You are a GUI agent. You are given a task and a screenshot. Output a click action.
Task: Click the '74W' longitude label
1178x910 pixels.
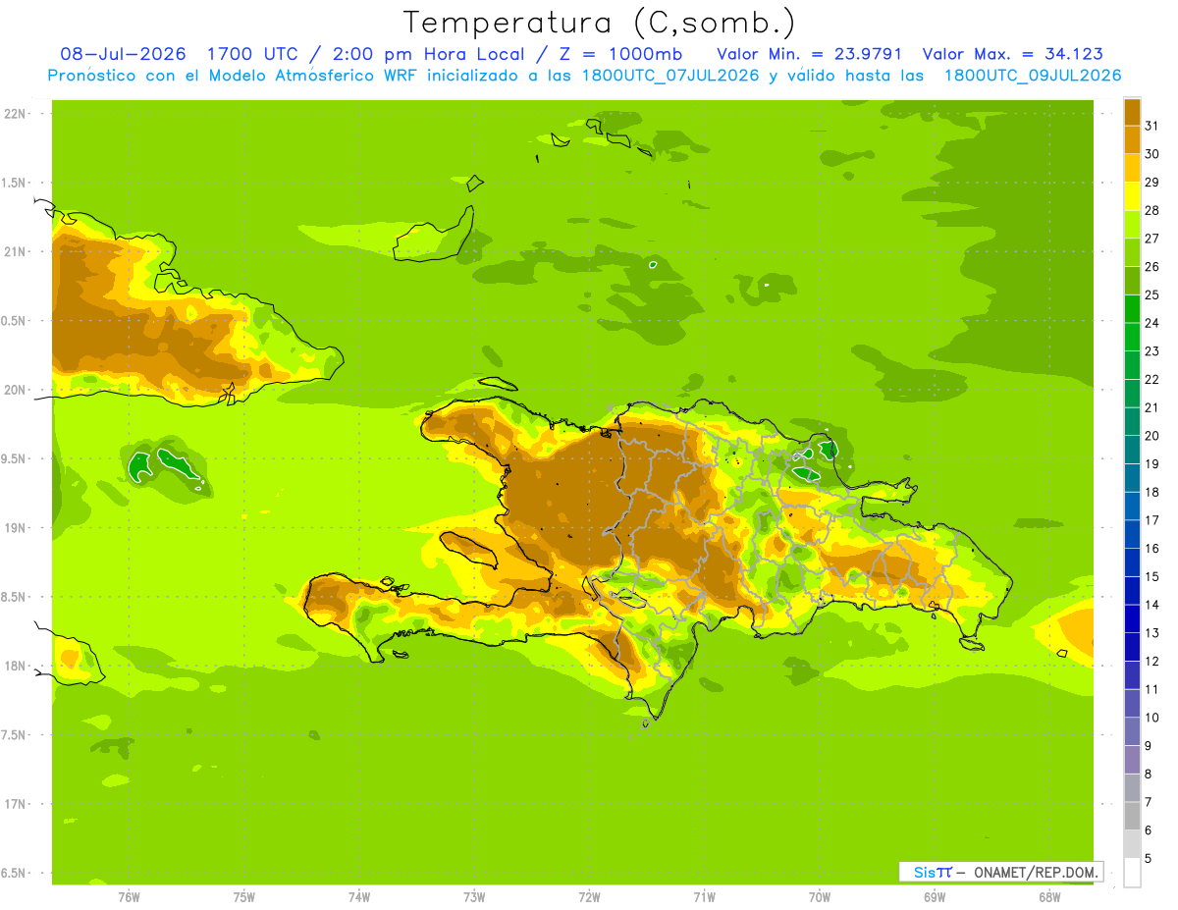359,897
